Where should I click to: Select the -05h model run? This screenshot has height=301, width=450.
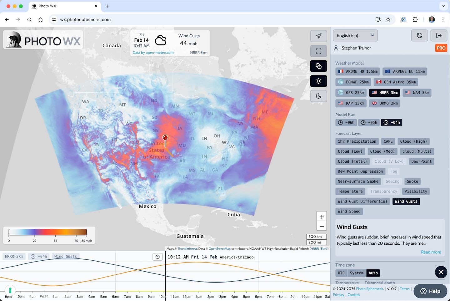click(369, 122)
